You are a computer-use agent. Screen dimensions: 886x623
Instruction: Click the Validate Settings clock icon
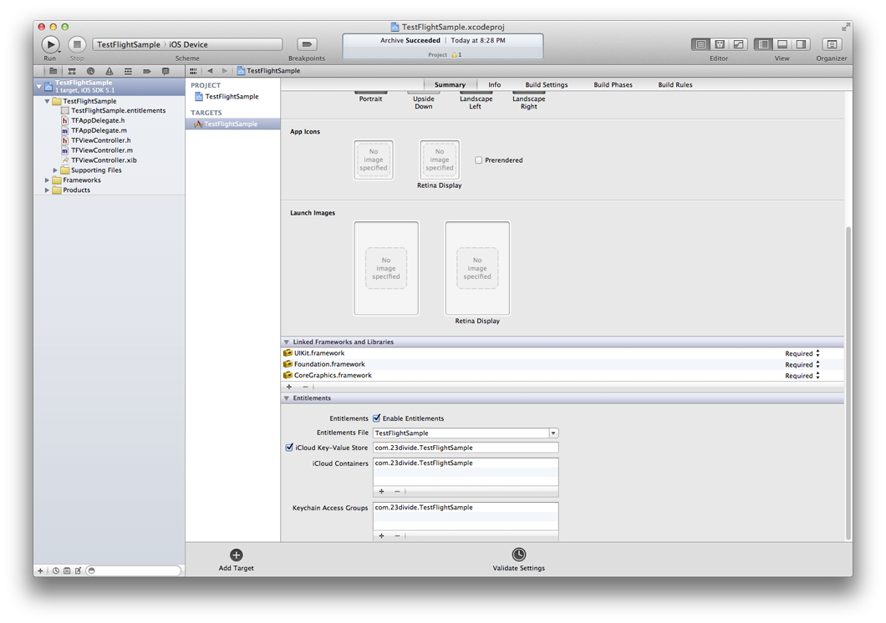(519, 555)
